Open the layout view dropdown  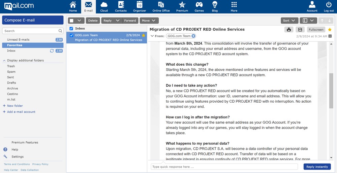coord(308,21)
